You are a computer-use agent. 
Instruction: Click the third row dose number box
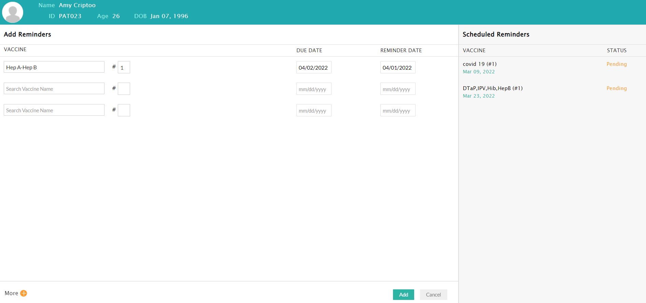click(124, 110)
